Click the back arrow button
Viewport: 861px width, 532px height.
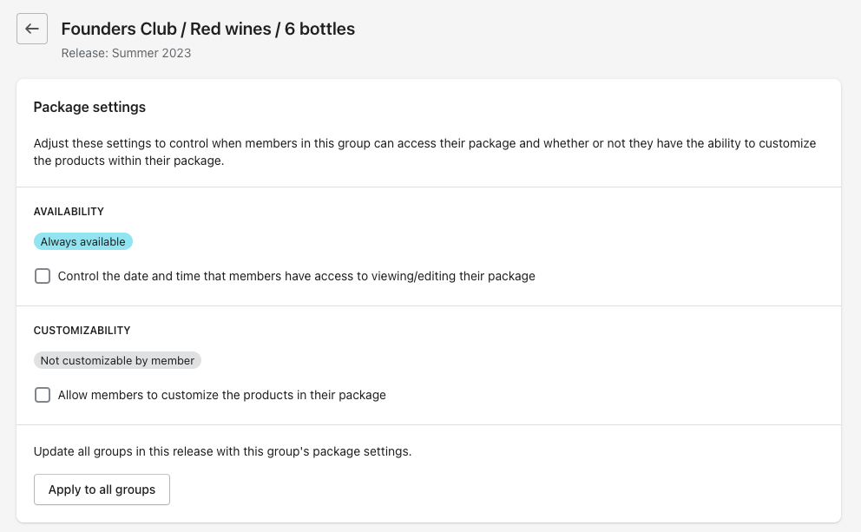(32, 29)
